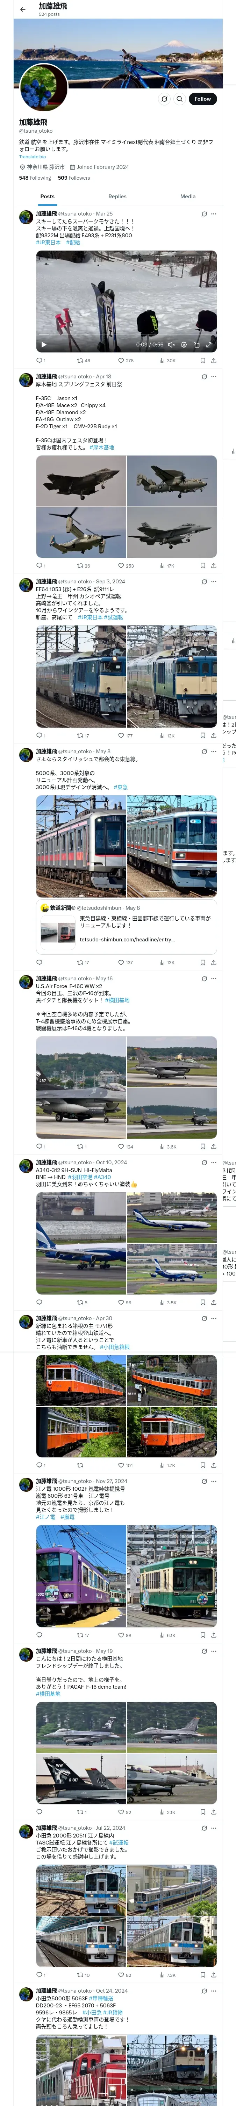This screenshot has height=2106, width=236.
Task: Enter fullscreen on the ski video
Action: (209, 345)
